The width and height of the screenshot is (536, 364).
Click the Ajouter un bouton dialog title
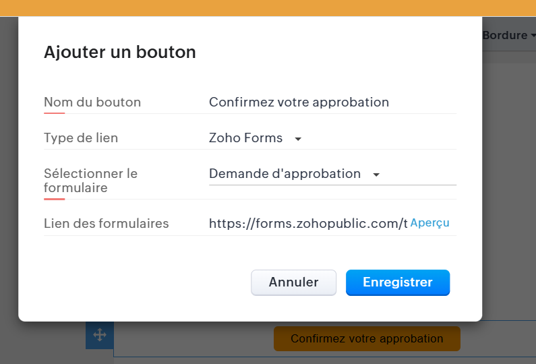[120, 52]
